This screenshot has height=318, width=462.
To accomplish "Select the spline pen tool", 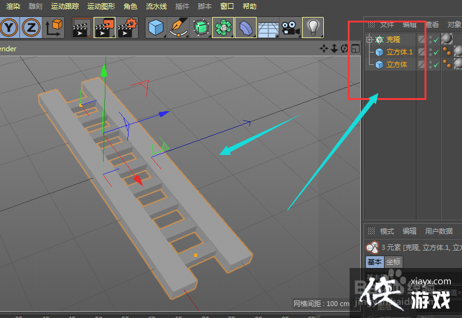I will (179, 27).
